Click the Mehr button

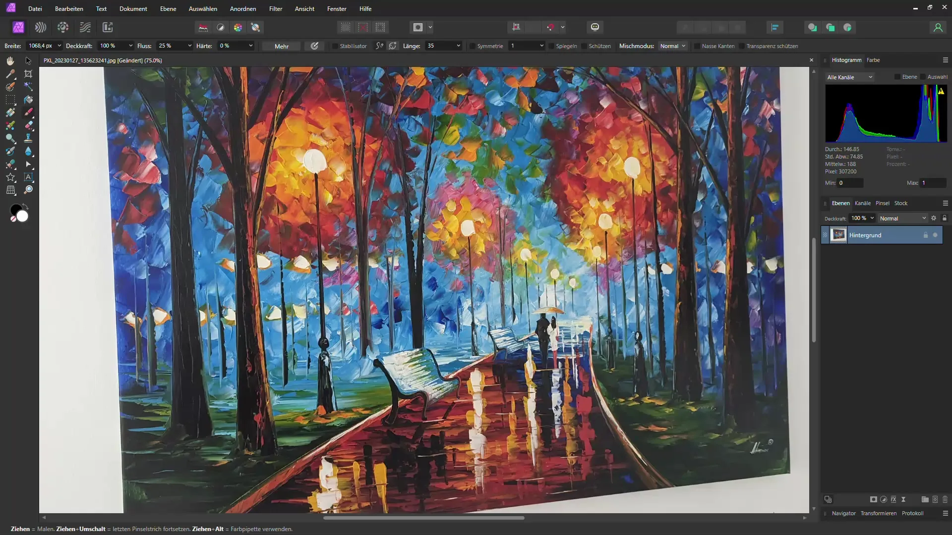coord(282,46)
